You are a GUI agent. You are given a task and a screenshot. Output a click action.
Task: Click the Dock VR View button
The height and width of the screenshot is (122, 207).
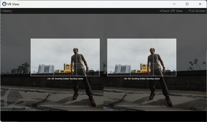point(171,11)
